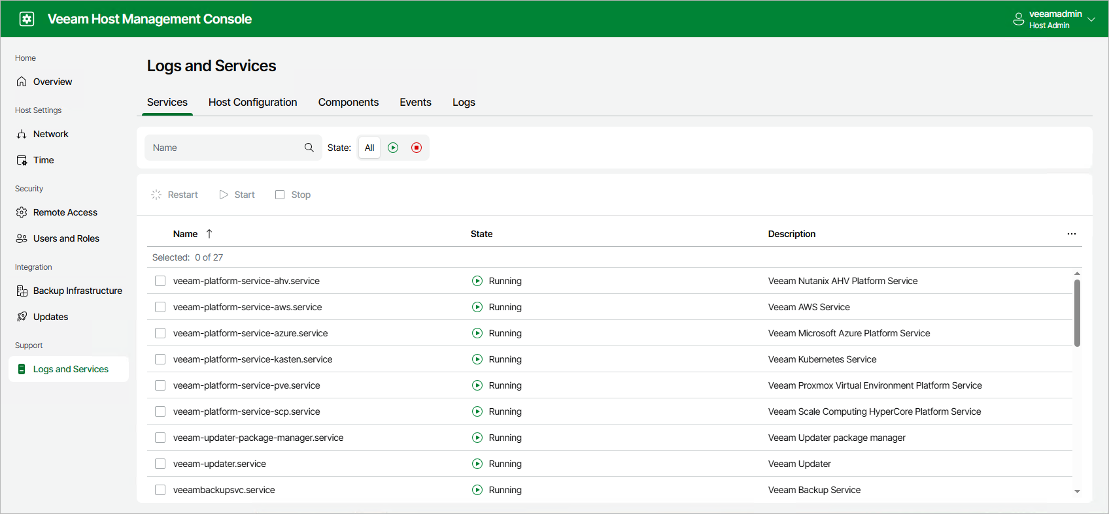Open the Overview home icon
The image size is (1109, 514).
pos(22,82)
